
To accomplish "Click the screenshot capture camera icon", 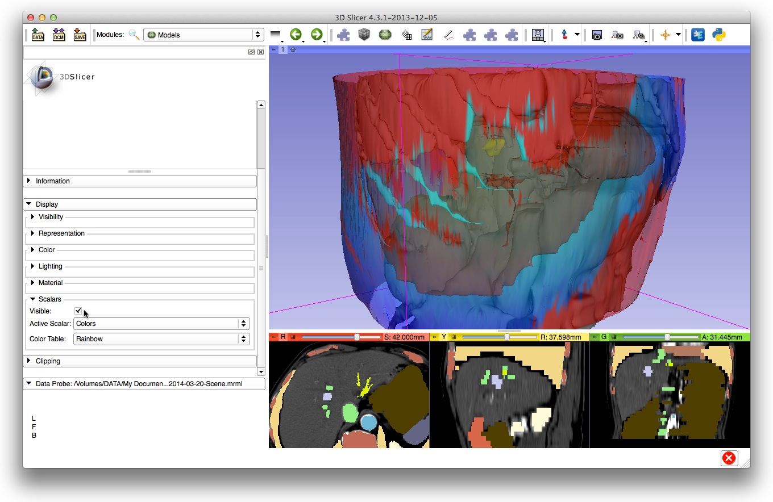I will (x=597, y=35).
